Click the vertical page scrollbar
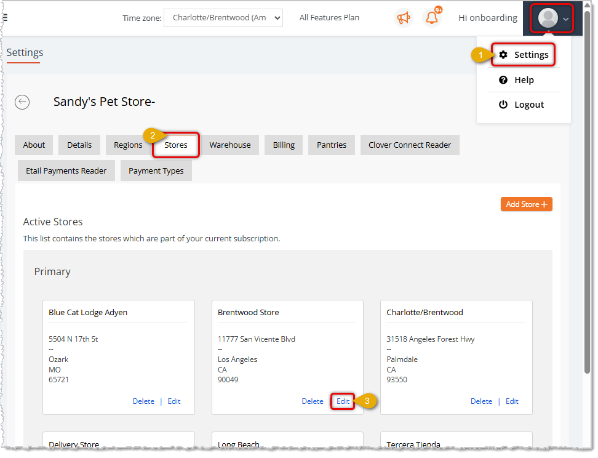 pyautogui.click(x=588, y=191)
